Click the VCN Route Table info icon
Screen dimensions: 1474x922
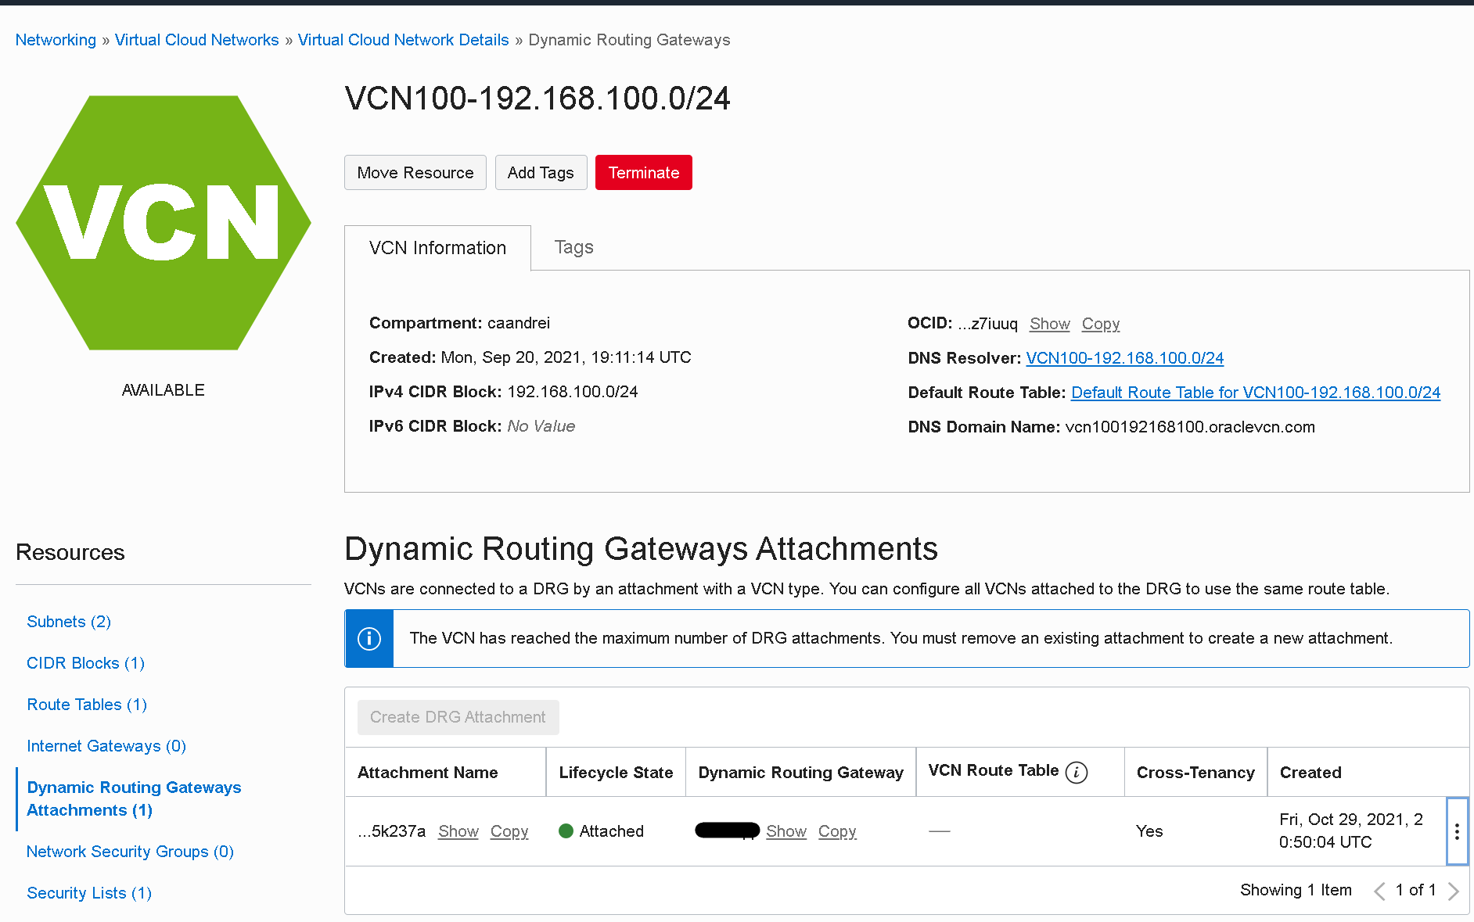(1077, 773)
